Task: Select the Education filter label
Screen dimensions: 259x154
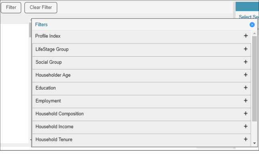Action: [x=45, y=88]
